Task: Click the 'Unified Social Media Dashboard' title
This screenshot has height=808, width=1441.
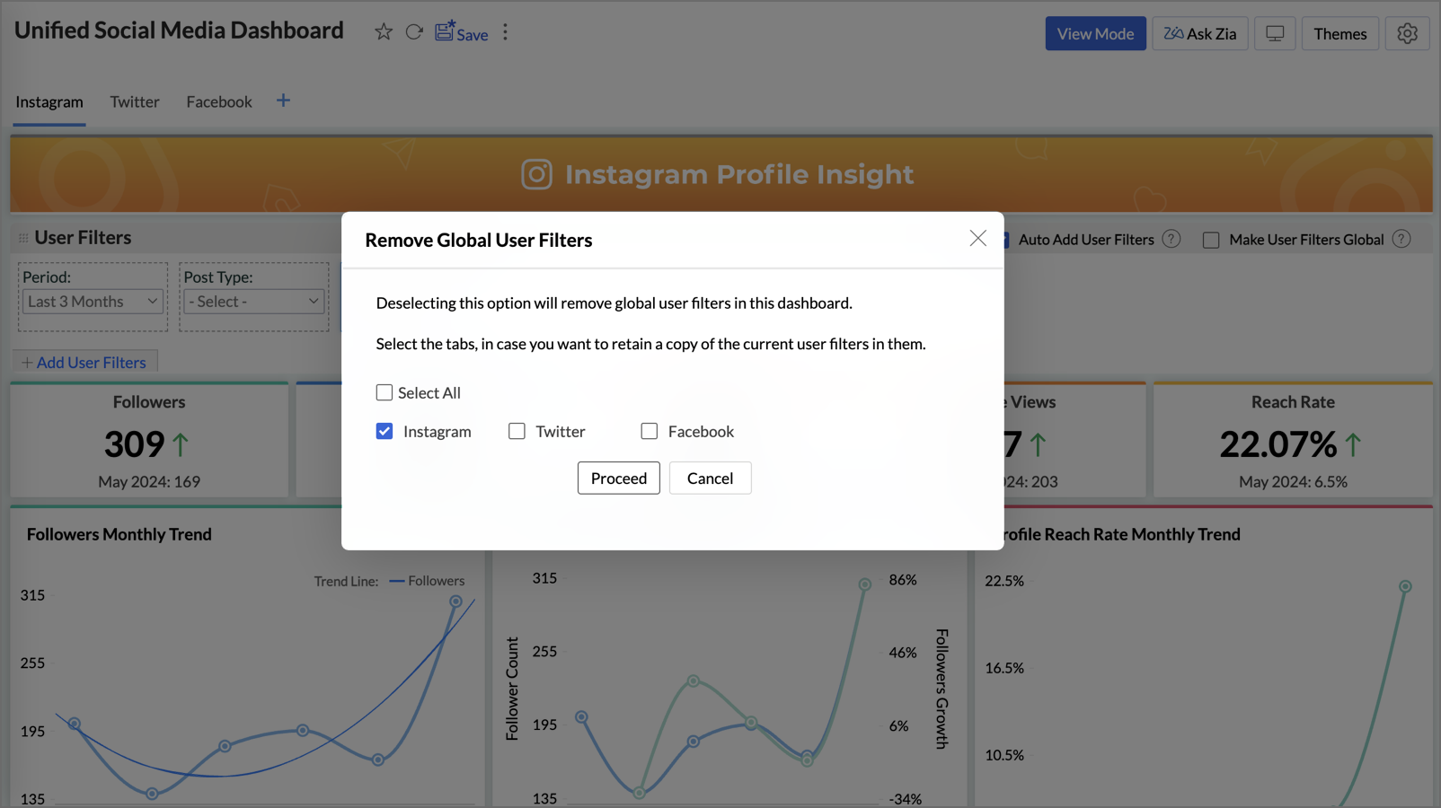Action: coord(179,31)
